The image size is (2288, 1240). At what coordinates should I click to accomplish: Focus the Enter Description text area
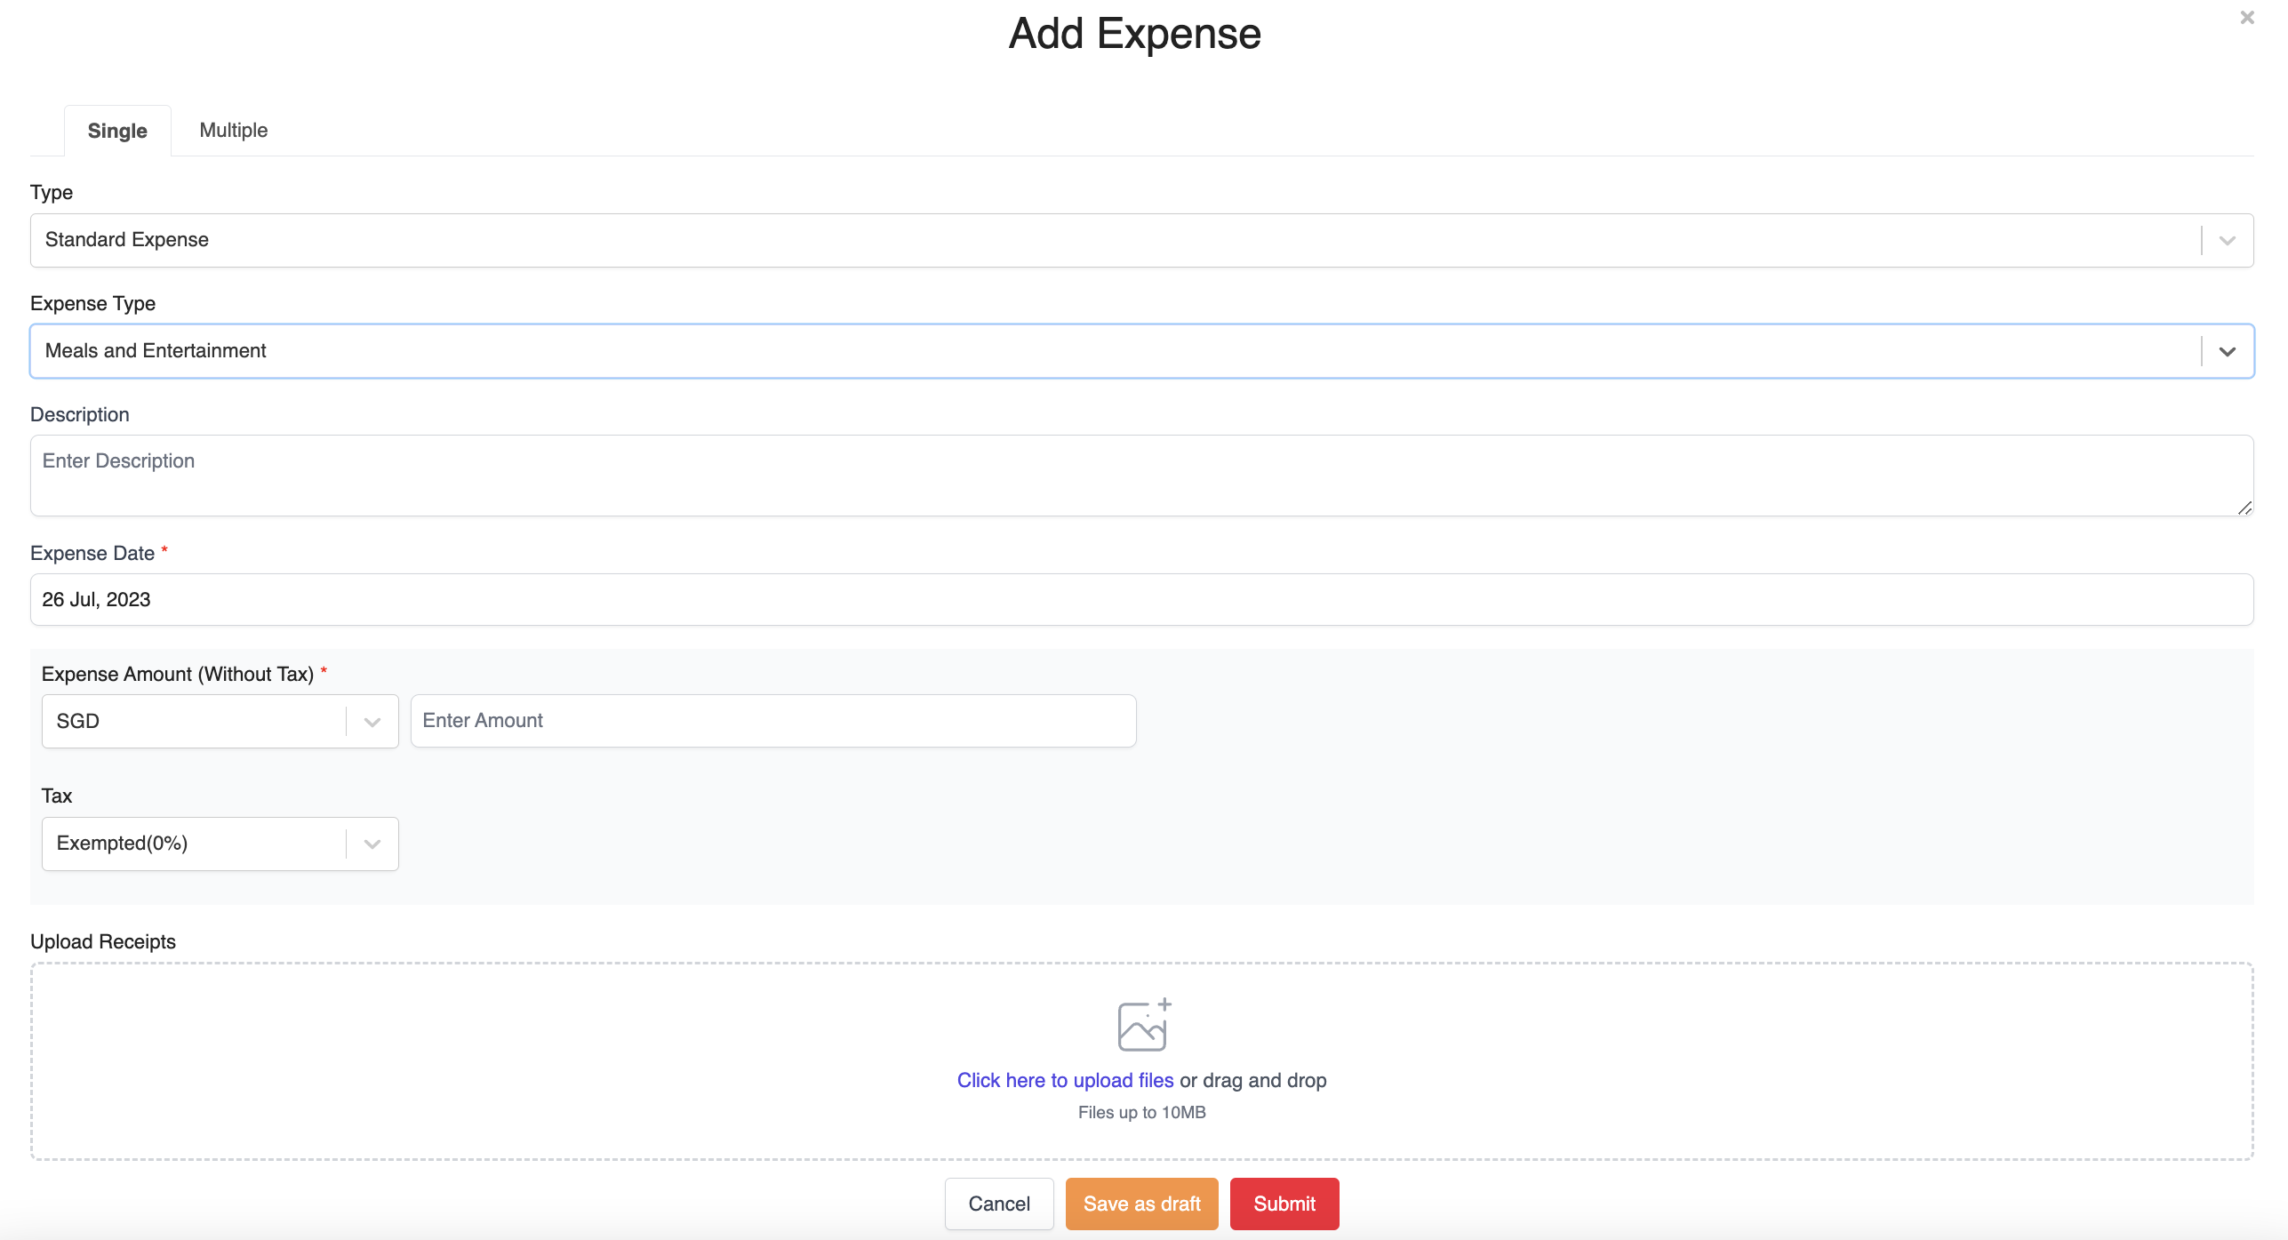pyautogui.click(x=1141, y=476)
